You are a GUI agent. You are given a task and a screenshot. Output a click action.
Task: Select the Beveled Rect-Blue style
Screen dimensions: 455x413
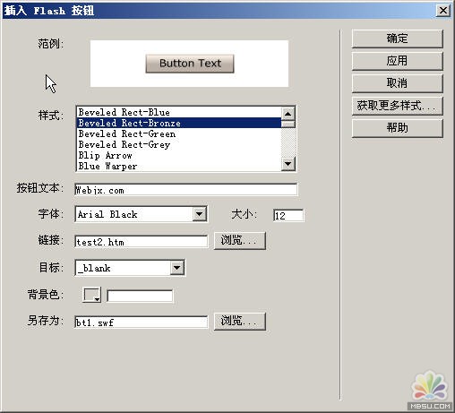click(x=179, y=112)
